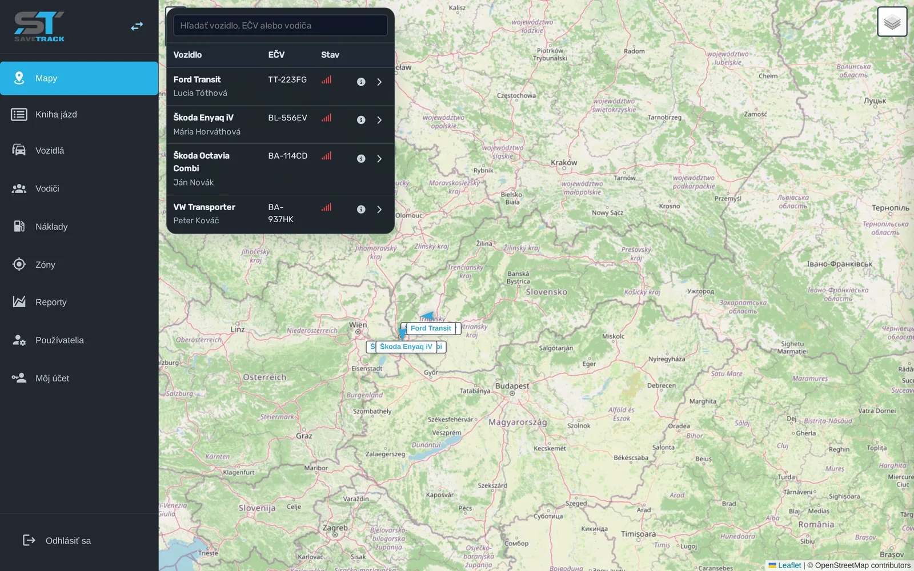Click Škoda Enyaq iV map marker label

click(x=406, y=347)
